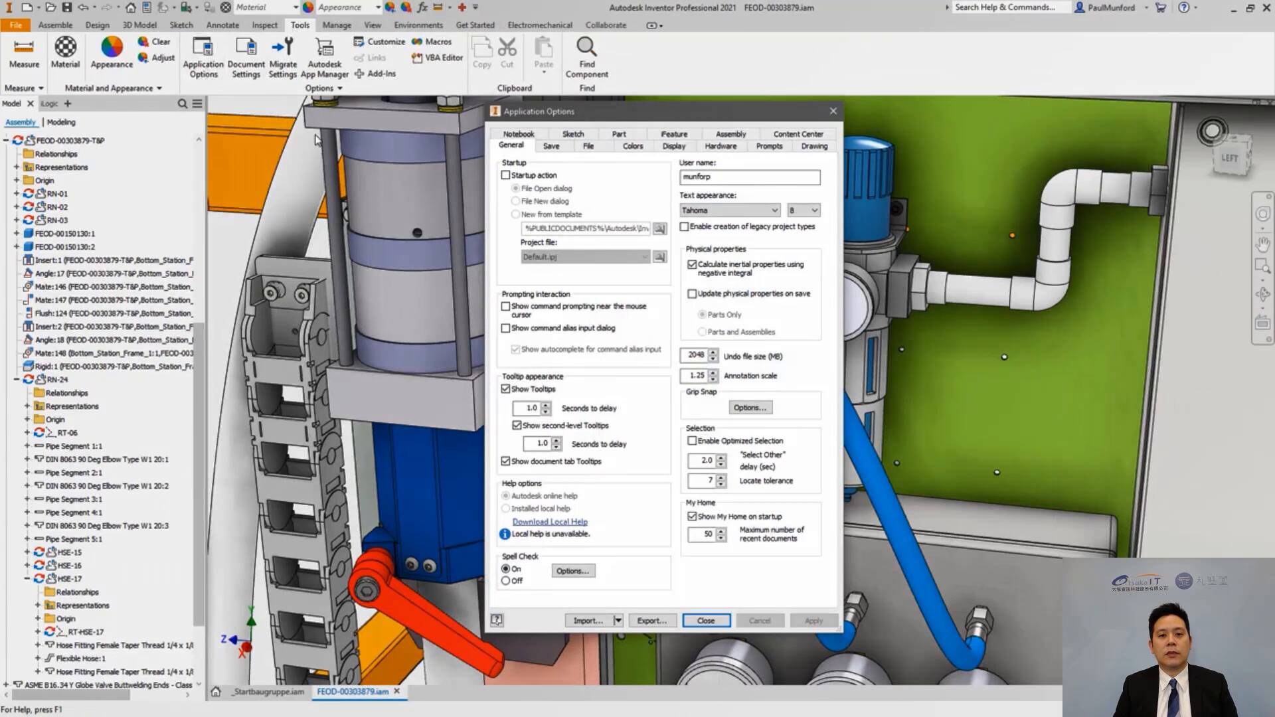Open Application Options from ribbon
This screenshot has height=717, width=1275.
(x=203, y=57)
